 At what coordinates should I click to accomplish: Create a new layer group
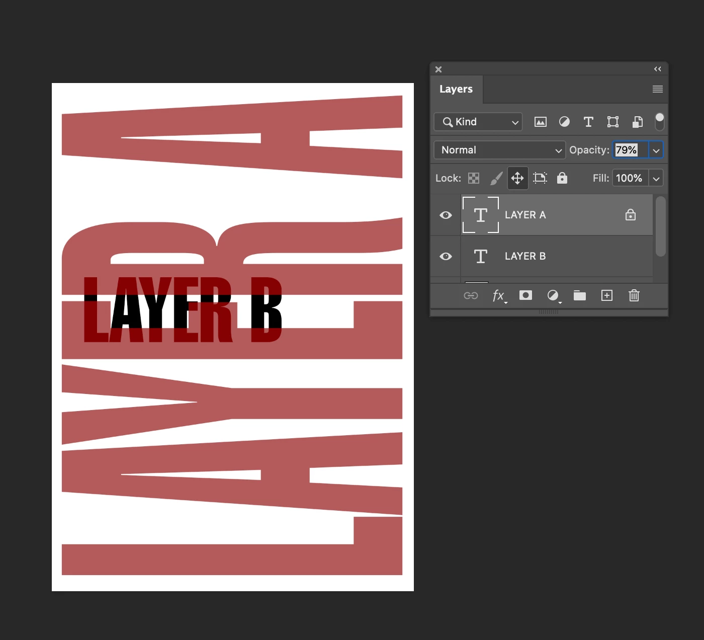(580, 296)
